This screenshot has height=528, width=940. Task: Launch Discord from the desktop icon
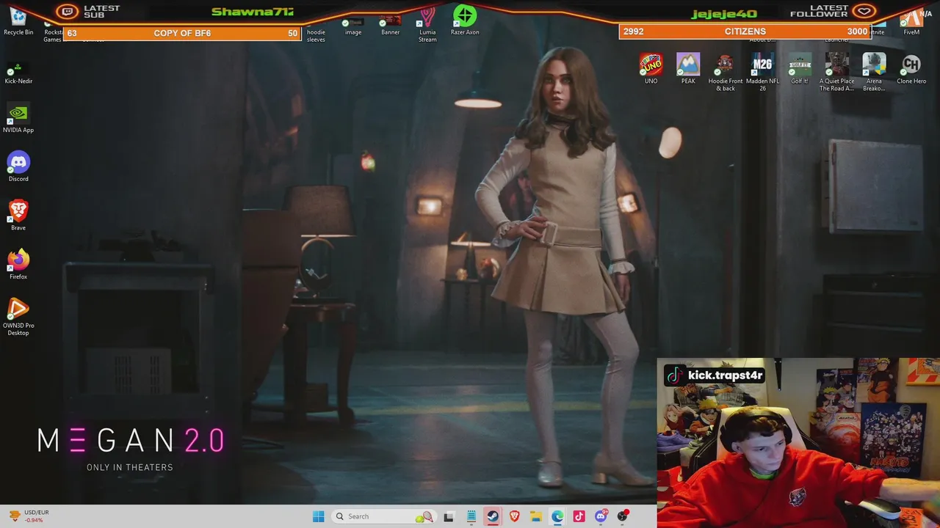click(18, 167)
